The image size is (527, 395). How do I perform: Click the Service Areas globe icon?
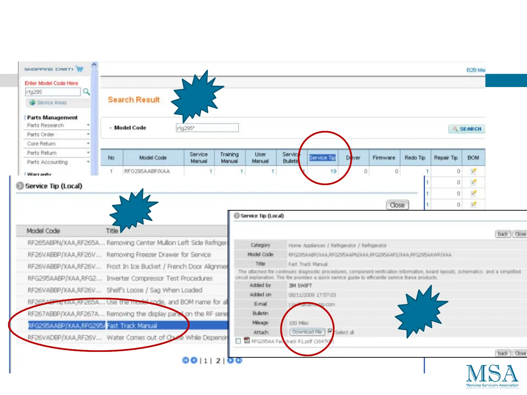tap(33, 103)
